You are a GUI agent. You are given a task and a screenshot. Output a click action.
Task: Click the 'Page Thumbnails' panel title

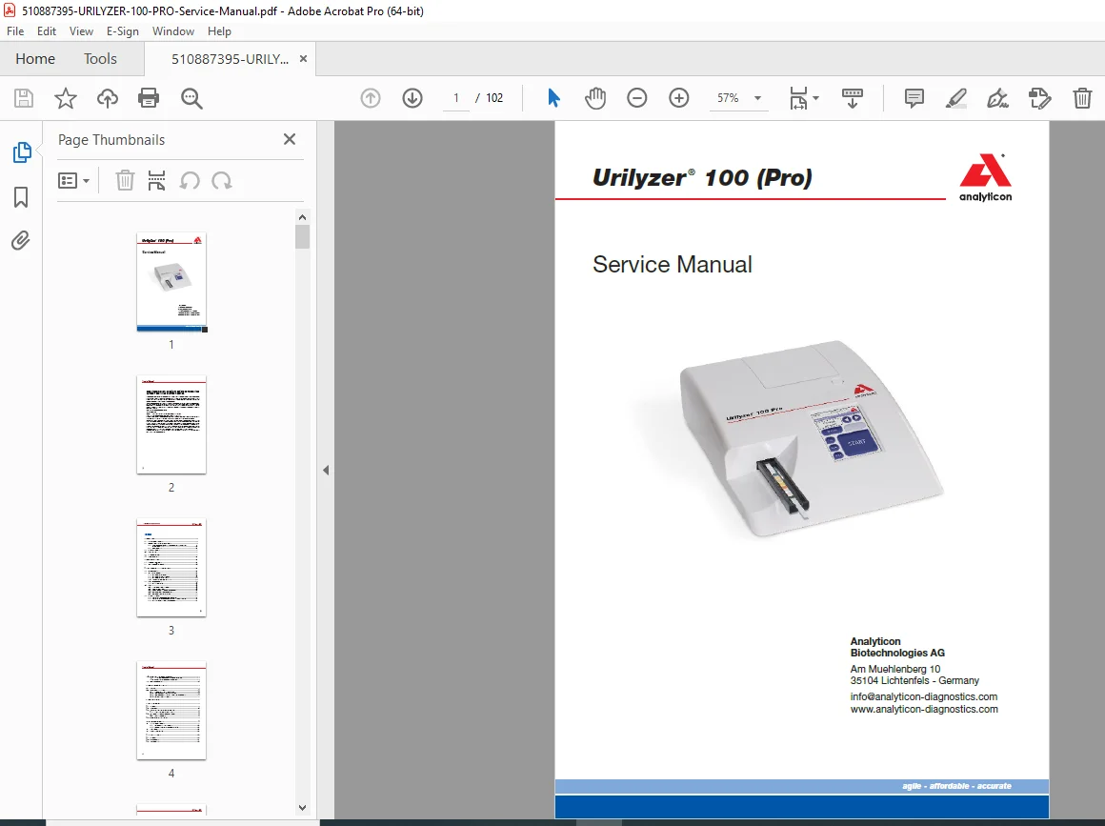click(x=111, y=139)
